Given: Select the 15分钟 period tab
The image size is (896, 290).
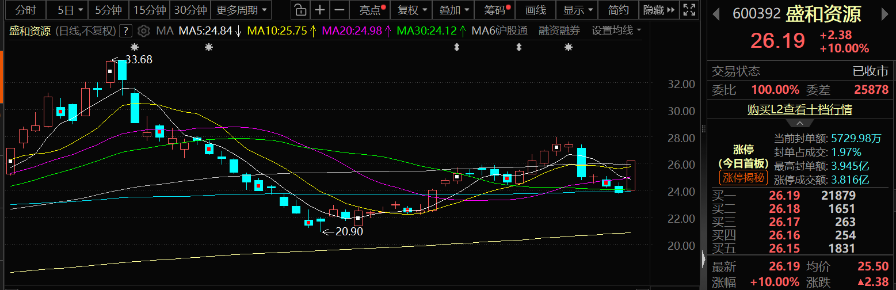Looking at the screenshot, I should click(x=150, y=10).
